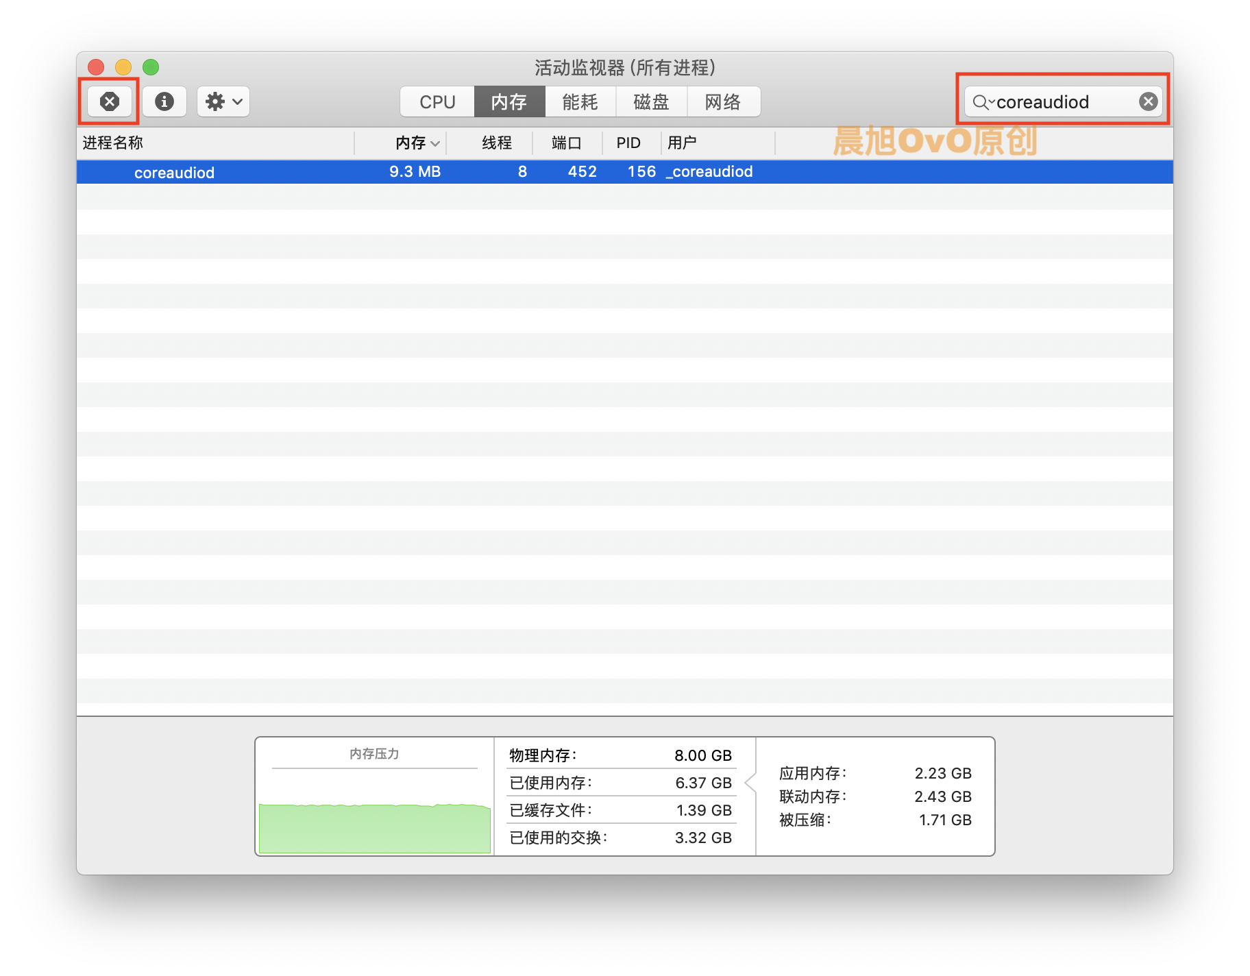Click PID value 156
The image size is (1250, 976).
click(x=641, y=171)
